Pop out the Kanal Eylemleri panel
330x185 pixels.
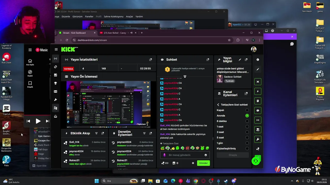(x=246, y=94)
